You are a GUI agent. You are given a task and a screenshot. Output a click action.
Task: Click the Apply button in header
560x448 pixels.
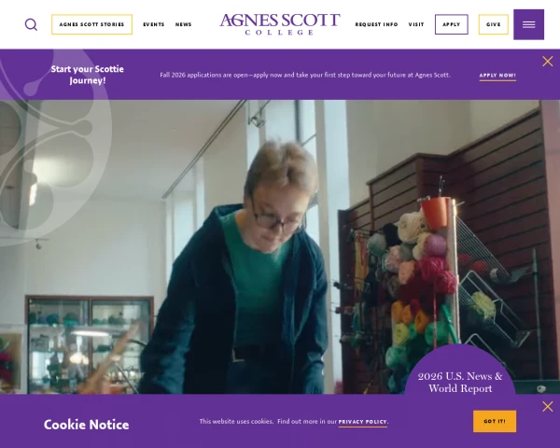point(452,24)
